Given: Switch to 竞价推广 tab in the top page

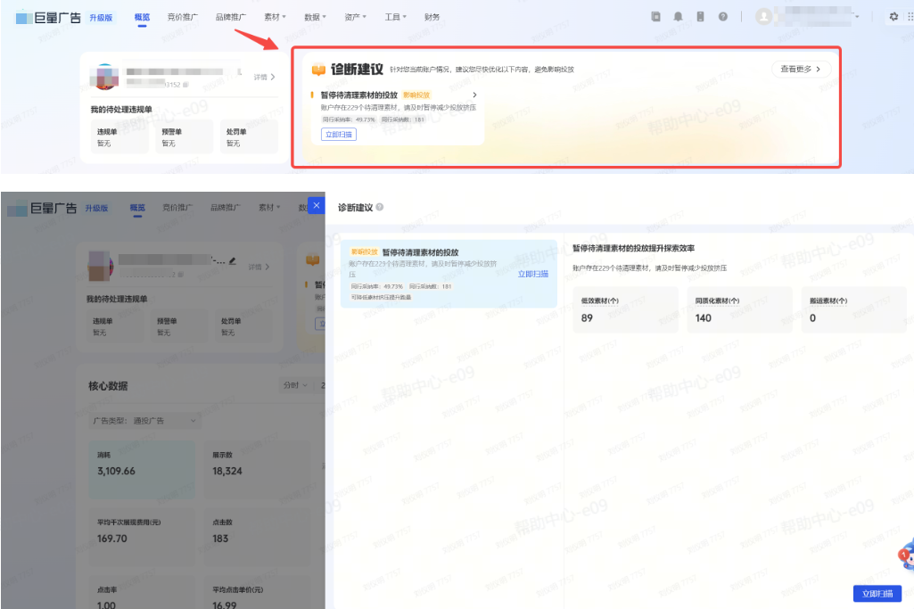Looking at the screenshot, I should [x=183, y=17].
